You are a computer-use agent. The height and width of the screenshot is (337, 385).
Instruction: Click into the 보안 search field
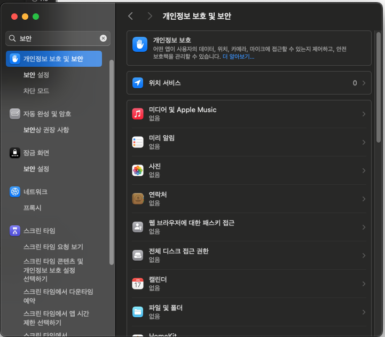[x=58, y=38]
